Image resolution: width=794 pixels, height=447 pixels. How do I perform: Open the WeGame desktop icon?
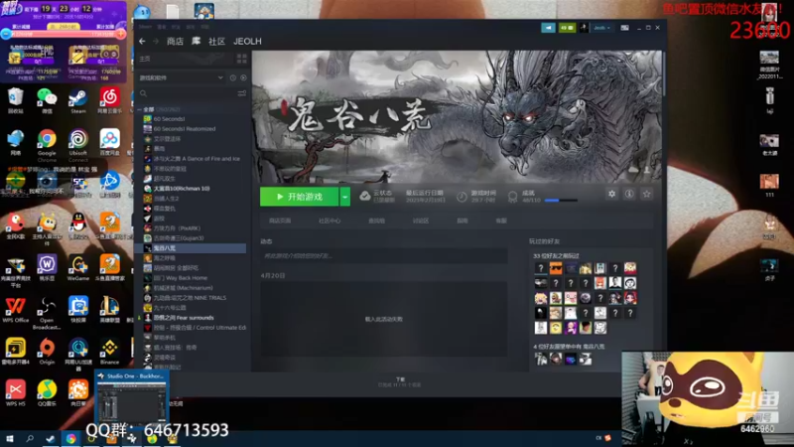pyautogui.click(x=78, y=267)
